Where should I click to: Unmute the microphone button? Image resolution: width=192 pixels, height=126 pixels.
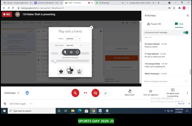click(x=75, y=93)
